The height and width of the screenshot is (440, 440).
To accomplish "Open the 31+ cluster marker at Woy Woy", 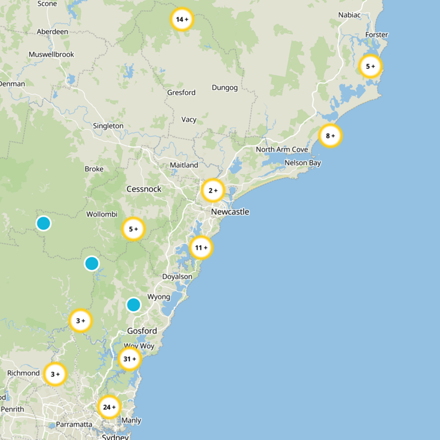I will 129,359.
